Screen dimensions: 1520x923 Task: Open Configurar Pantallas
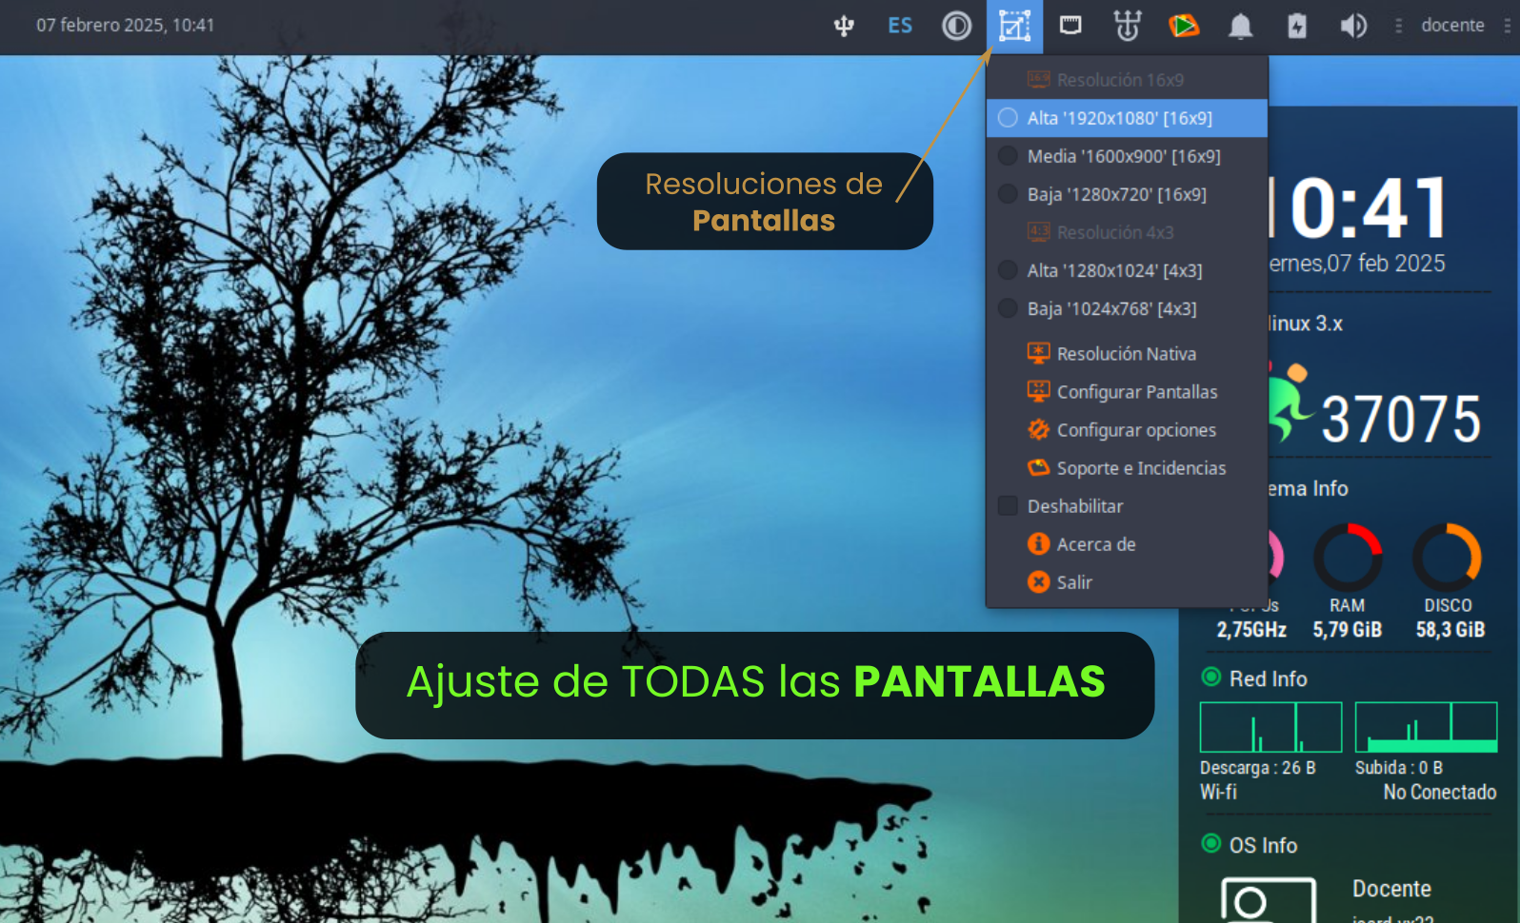pyautogui.click(x=1127, y=392)
